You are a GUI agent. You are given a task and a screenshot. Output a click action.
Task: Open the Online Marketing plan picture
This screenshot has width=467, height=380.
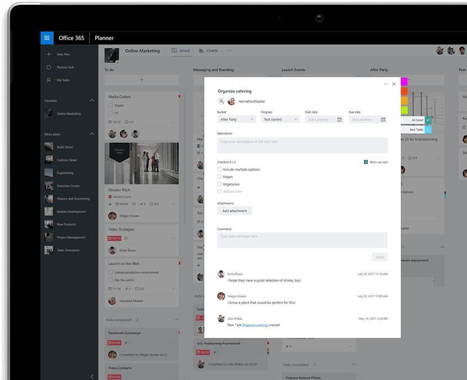click(112, 55)
